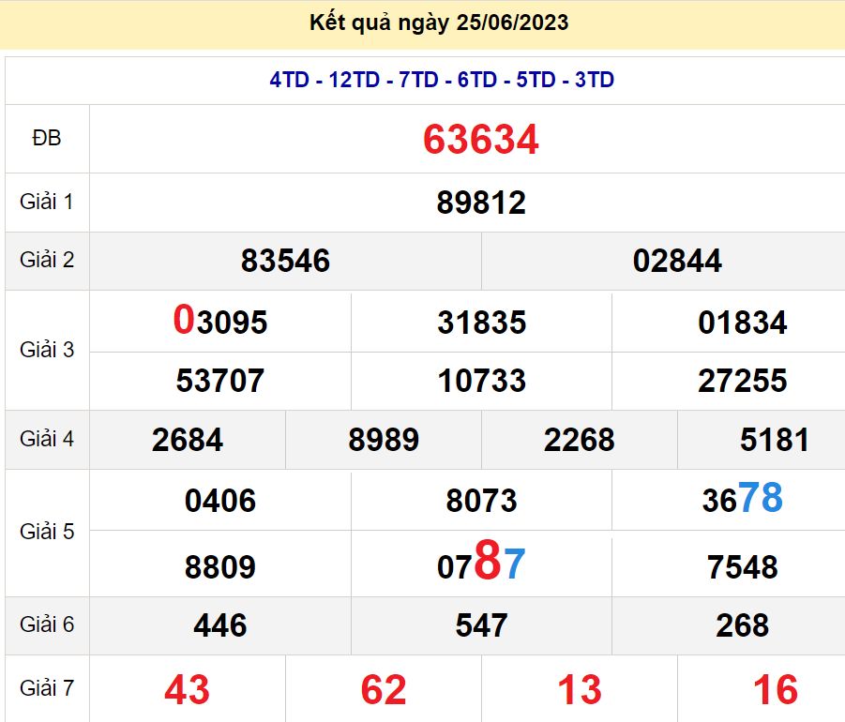Select the code row '4TD - 12TD - 7TD'
The width and height of the screenshot is (845, 722).
(441, 81)
